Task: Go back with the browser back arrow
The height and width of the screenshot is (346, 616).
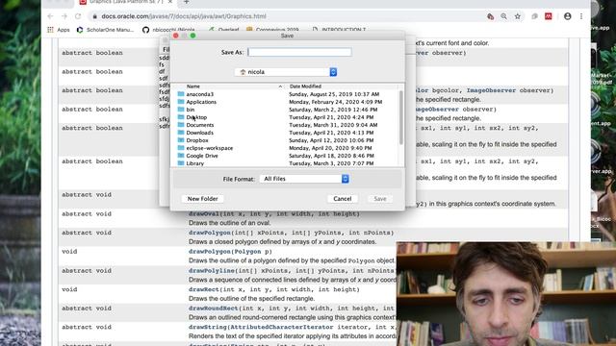Action: [50, 16]
